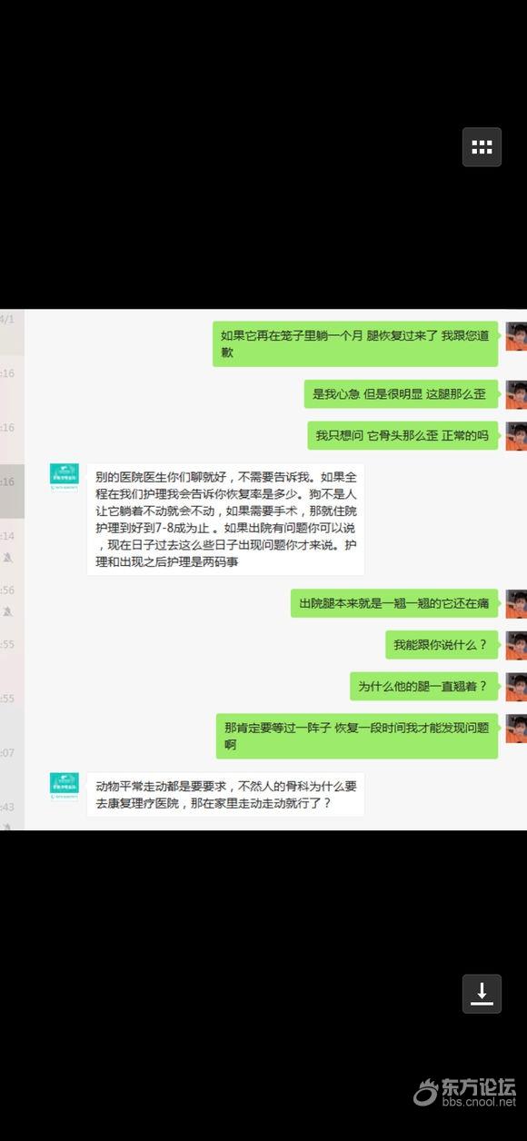The image size is (527, 1141).
Task: Tap sender avatar next to 那肯定要等过一阵子 message
Action: click(516, 729)
